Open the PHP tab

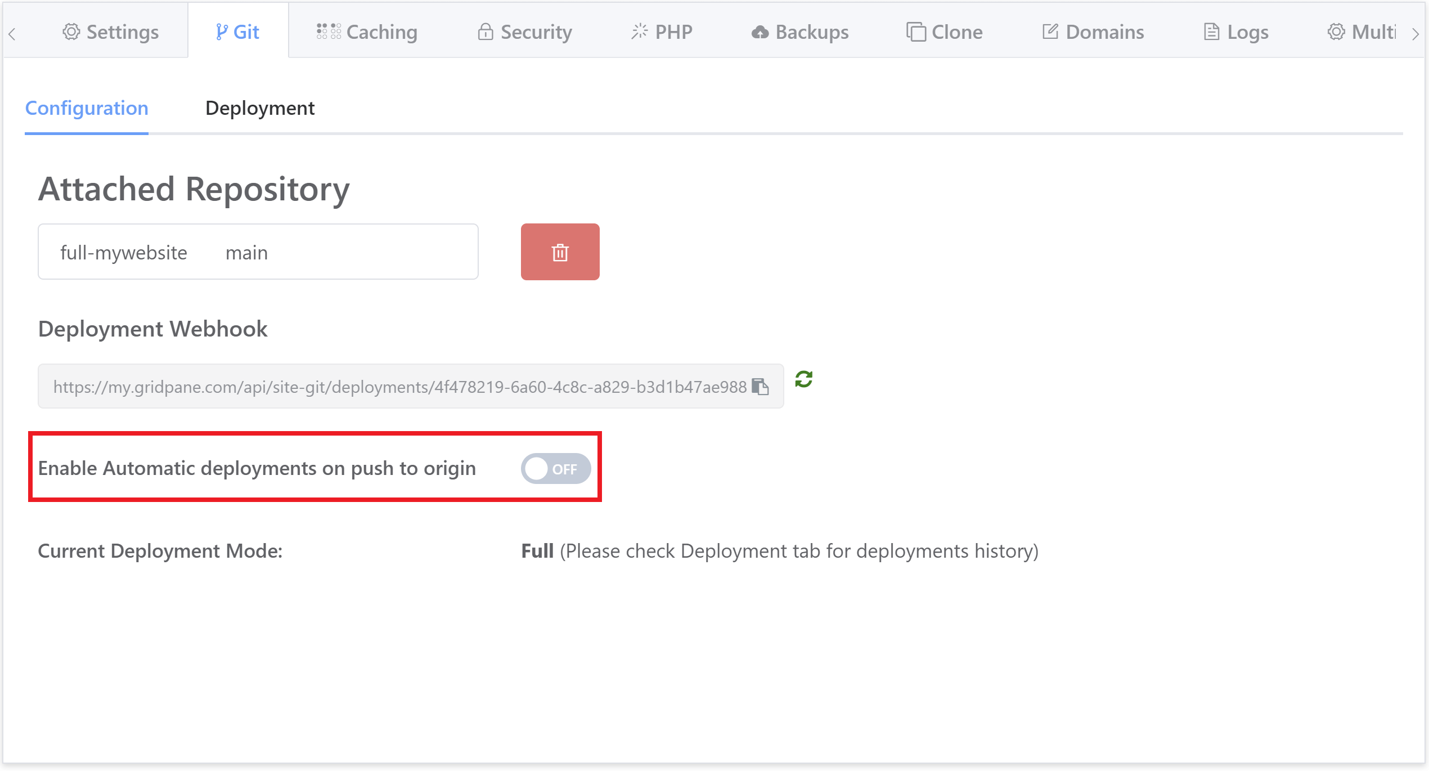pos(662,32)
